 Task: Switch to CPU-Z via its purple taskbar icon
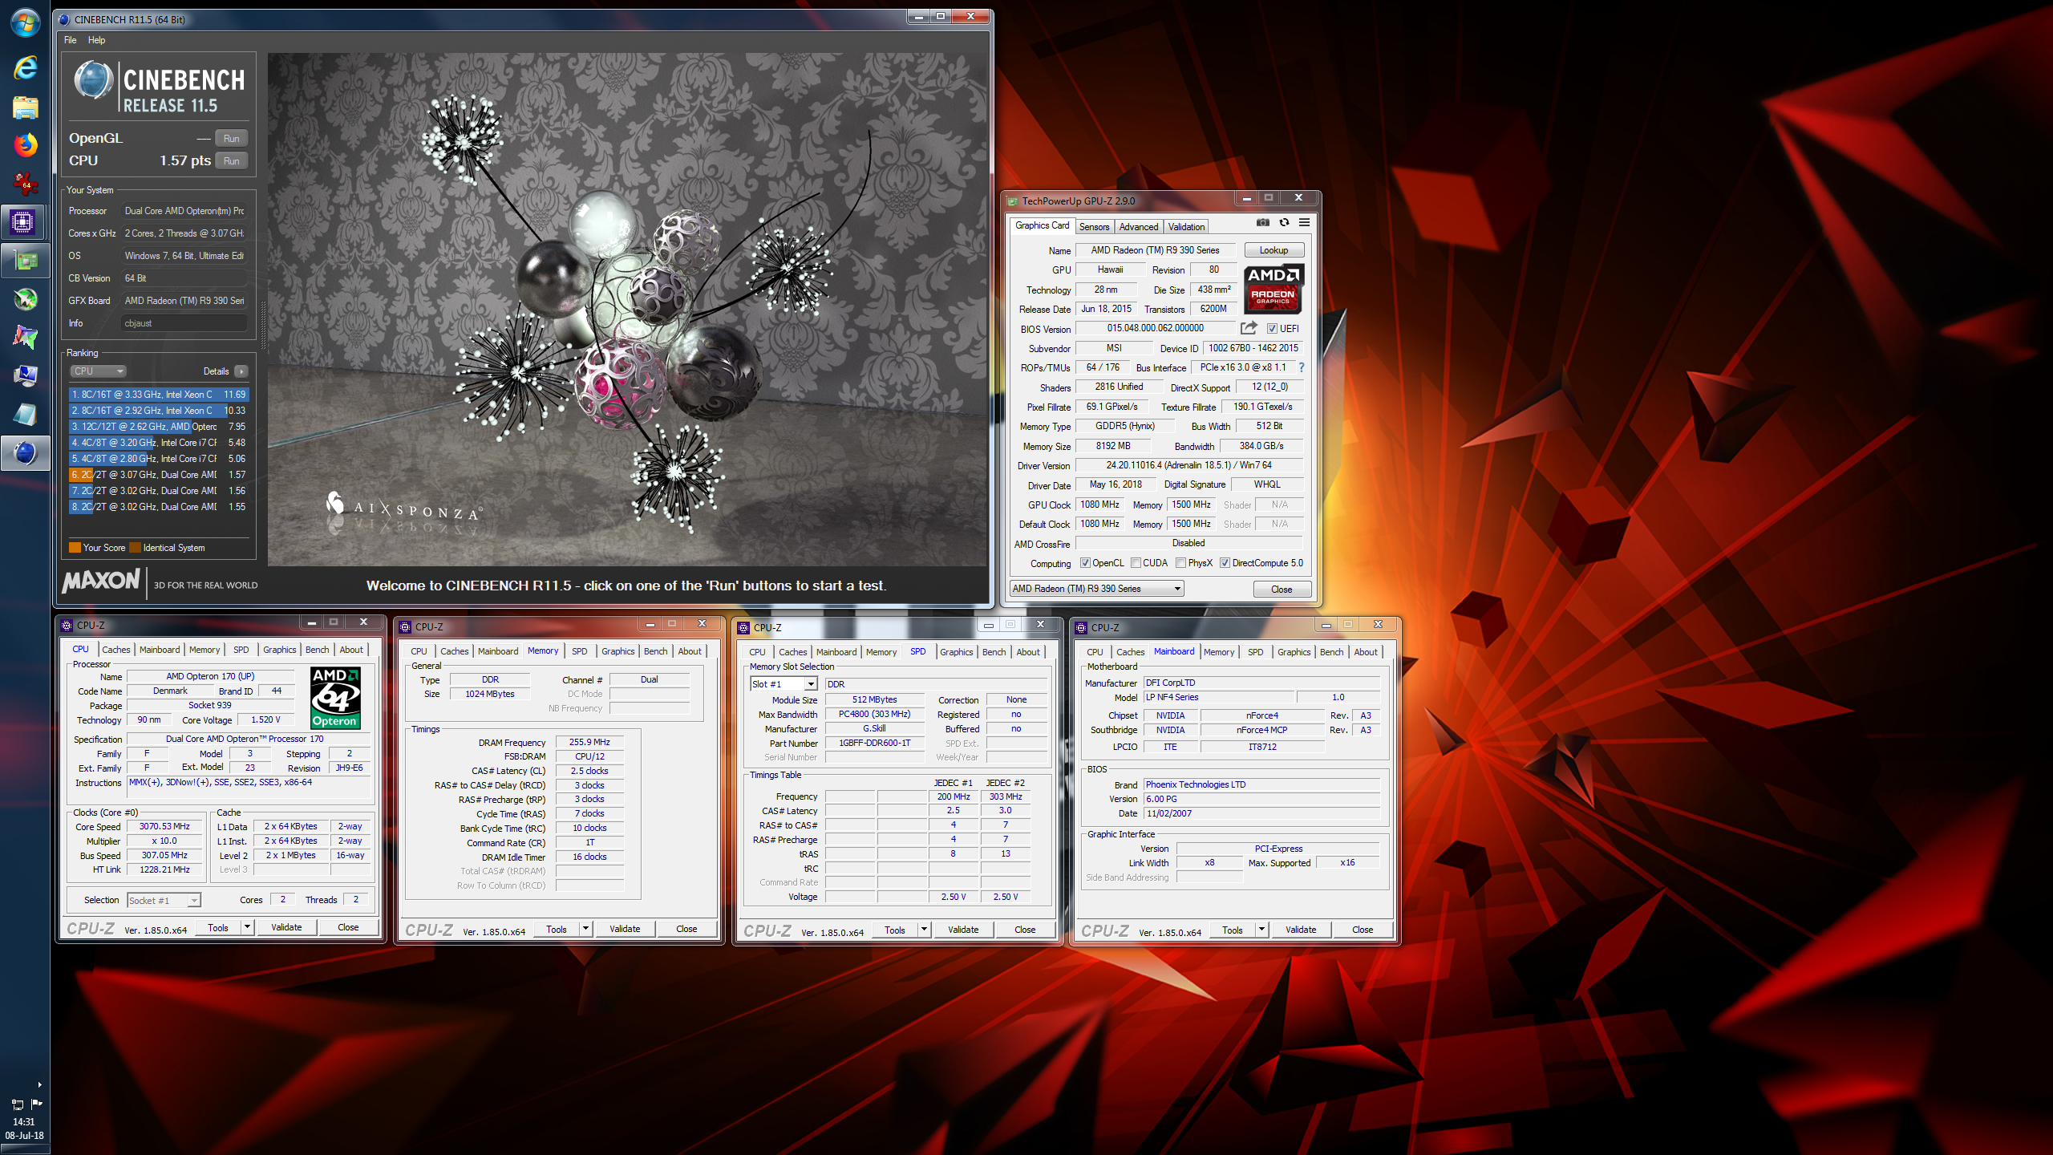tap(23, 222)
